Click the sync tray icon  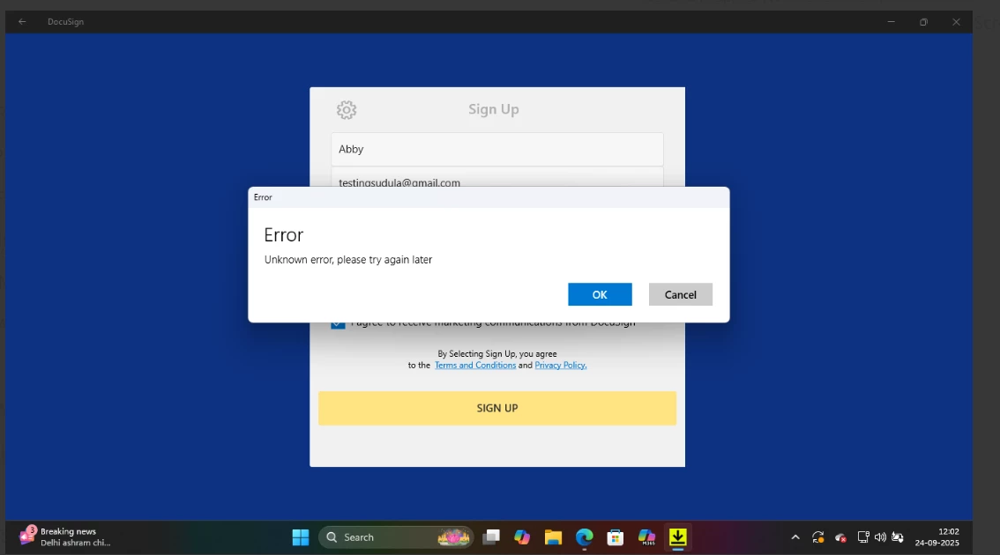(x=818, y=537)
